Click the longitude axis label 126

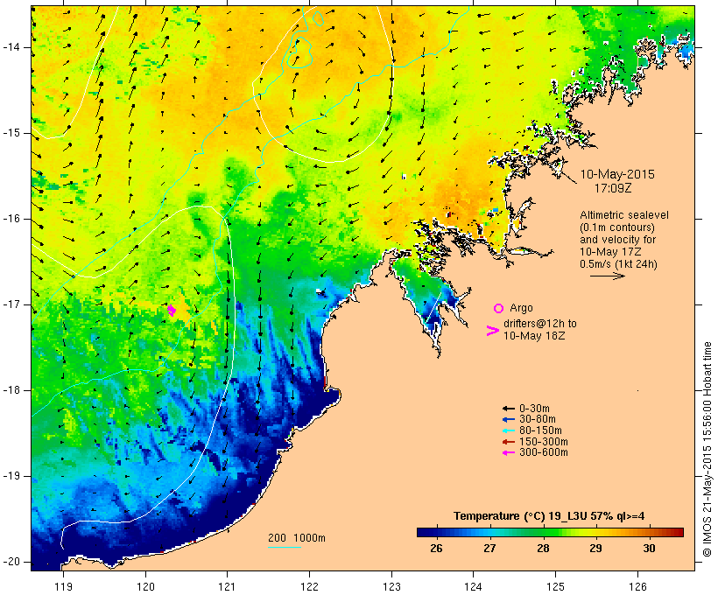click(637, 586)
